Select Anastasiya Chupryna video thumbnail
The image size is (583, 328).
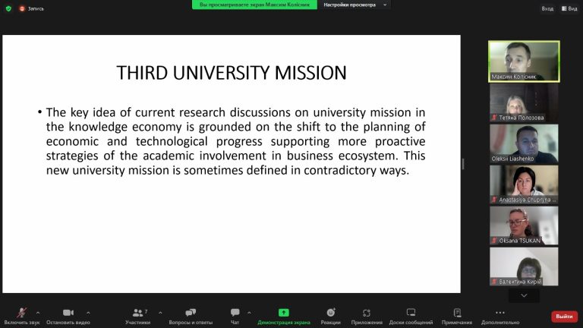click(x=524, y=184)
